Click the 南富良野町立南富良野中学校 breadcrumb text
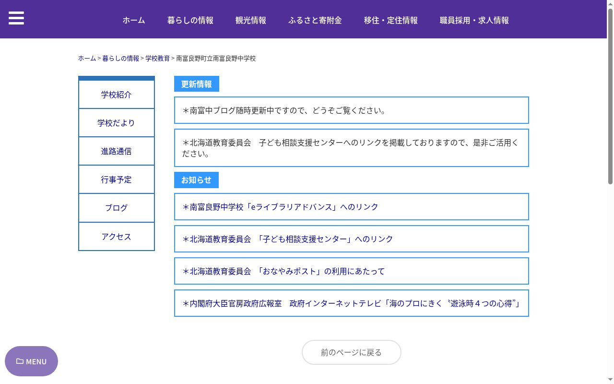614x384 pixels. pyautogui.click(x=216, y=59)
